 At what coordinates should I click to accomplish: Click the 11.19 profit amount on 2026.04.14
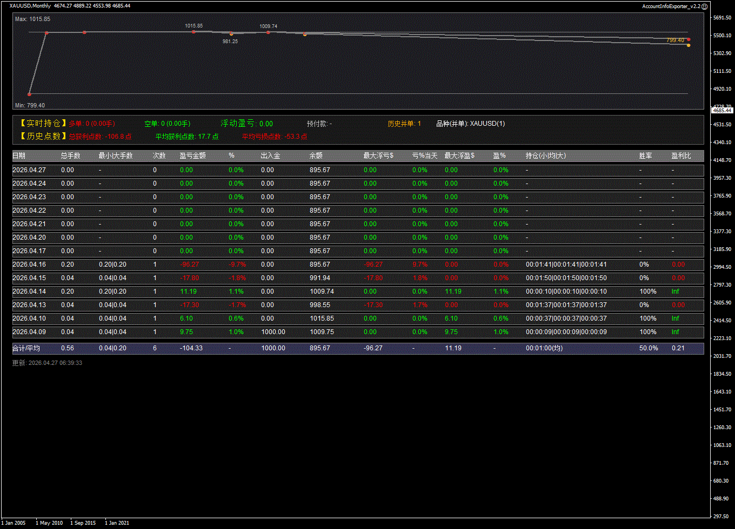coord(186,291)
